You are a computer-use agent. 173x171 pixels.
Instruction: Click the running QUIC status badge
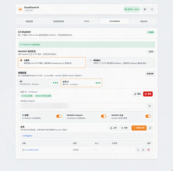point(132,9)
